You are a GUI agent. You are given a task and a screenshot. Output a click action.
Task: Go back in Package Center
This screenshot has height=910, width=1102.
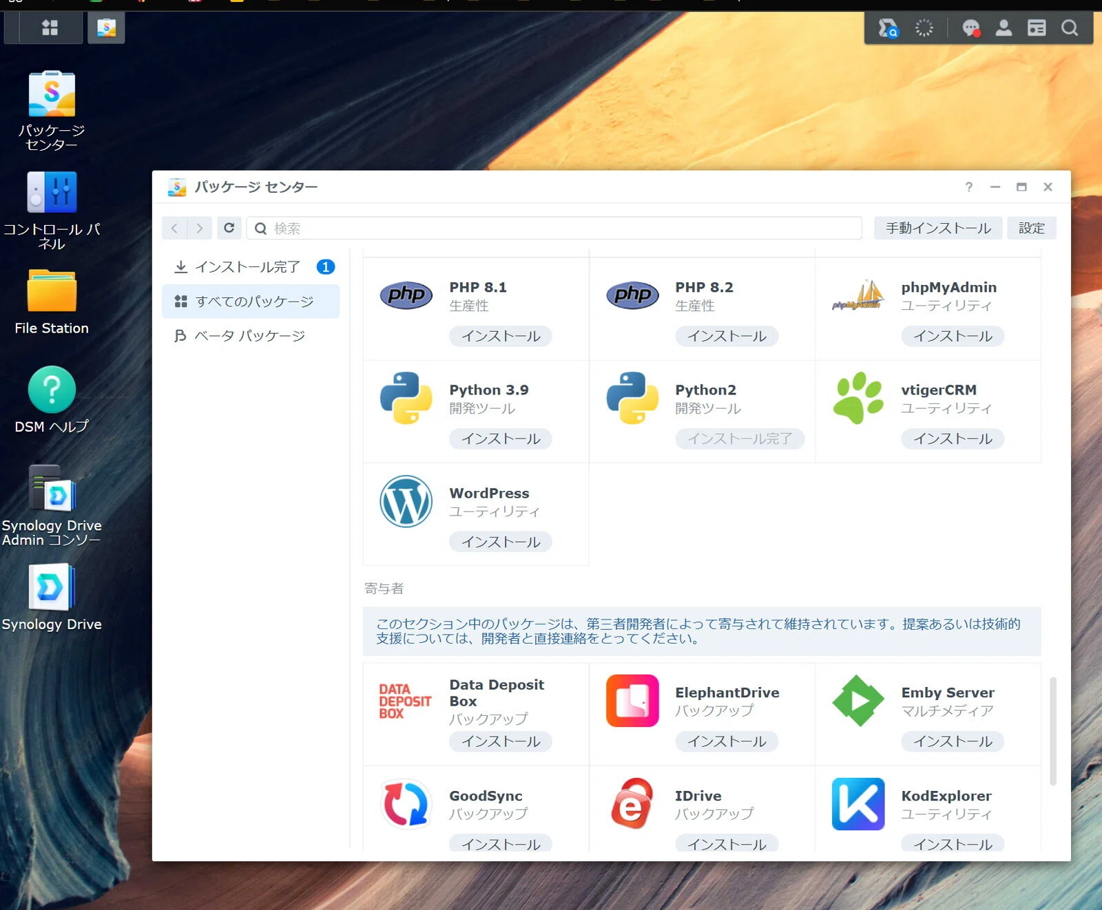tap(175, 228)
